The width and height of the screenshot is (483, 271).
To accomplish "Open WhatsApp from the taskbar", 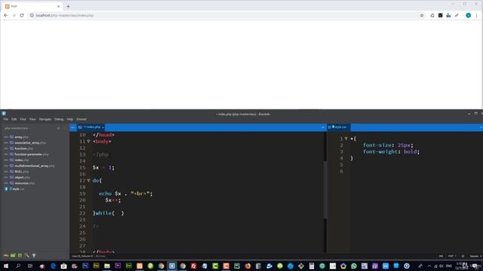I will 354,266.
